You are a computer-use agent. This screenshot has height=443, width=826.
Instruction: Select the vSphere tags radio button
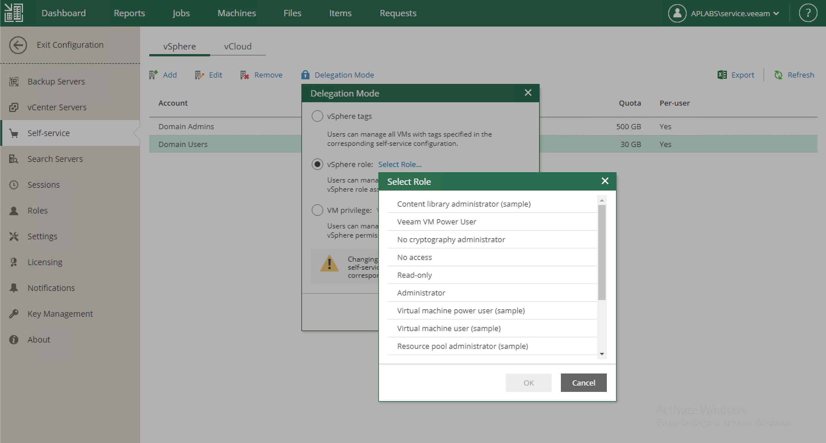[317, 116]
